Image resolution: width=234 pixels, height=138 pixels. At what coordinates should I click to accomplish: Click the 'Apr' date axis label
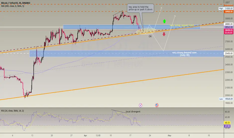point(85,135)
